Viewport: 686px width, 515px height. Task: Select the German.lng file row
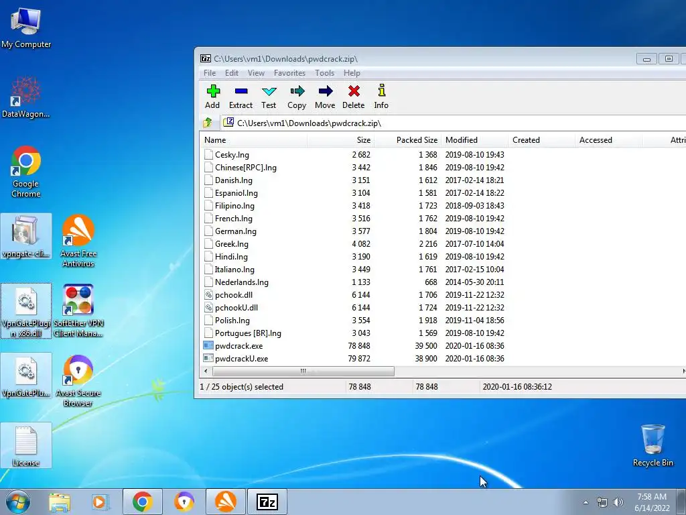coord(442,231)
